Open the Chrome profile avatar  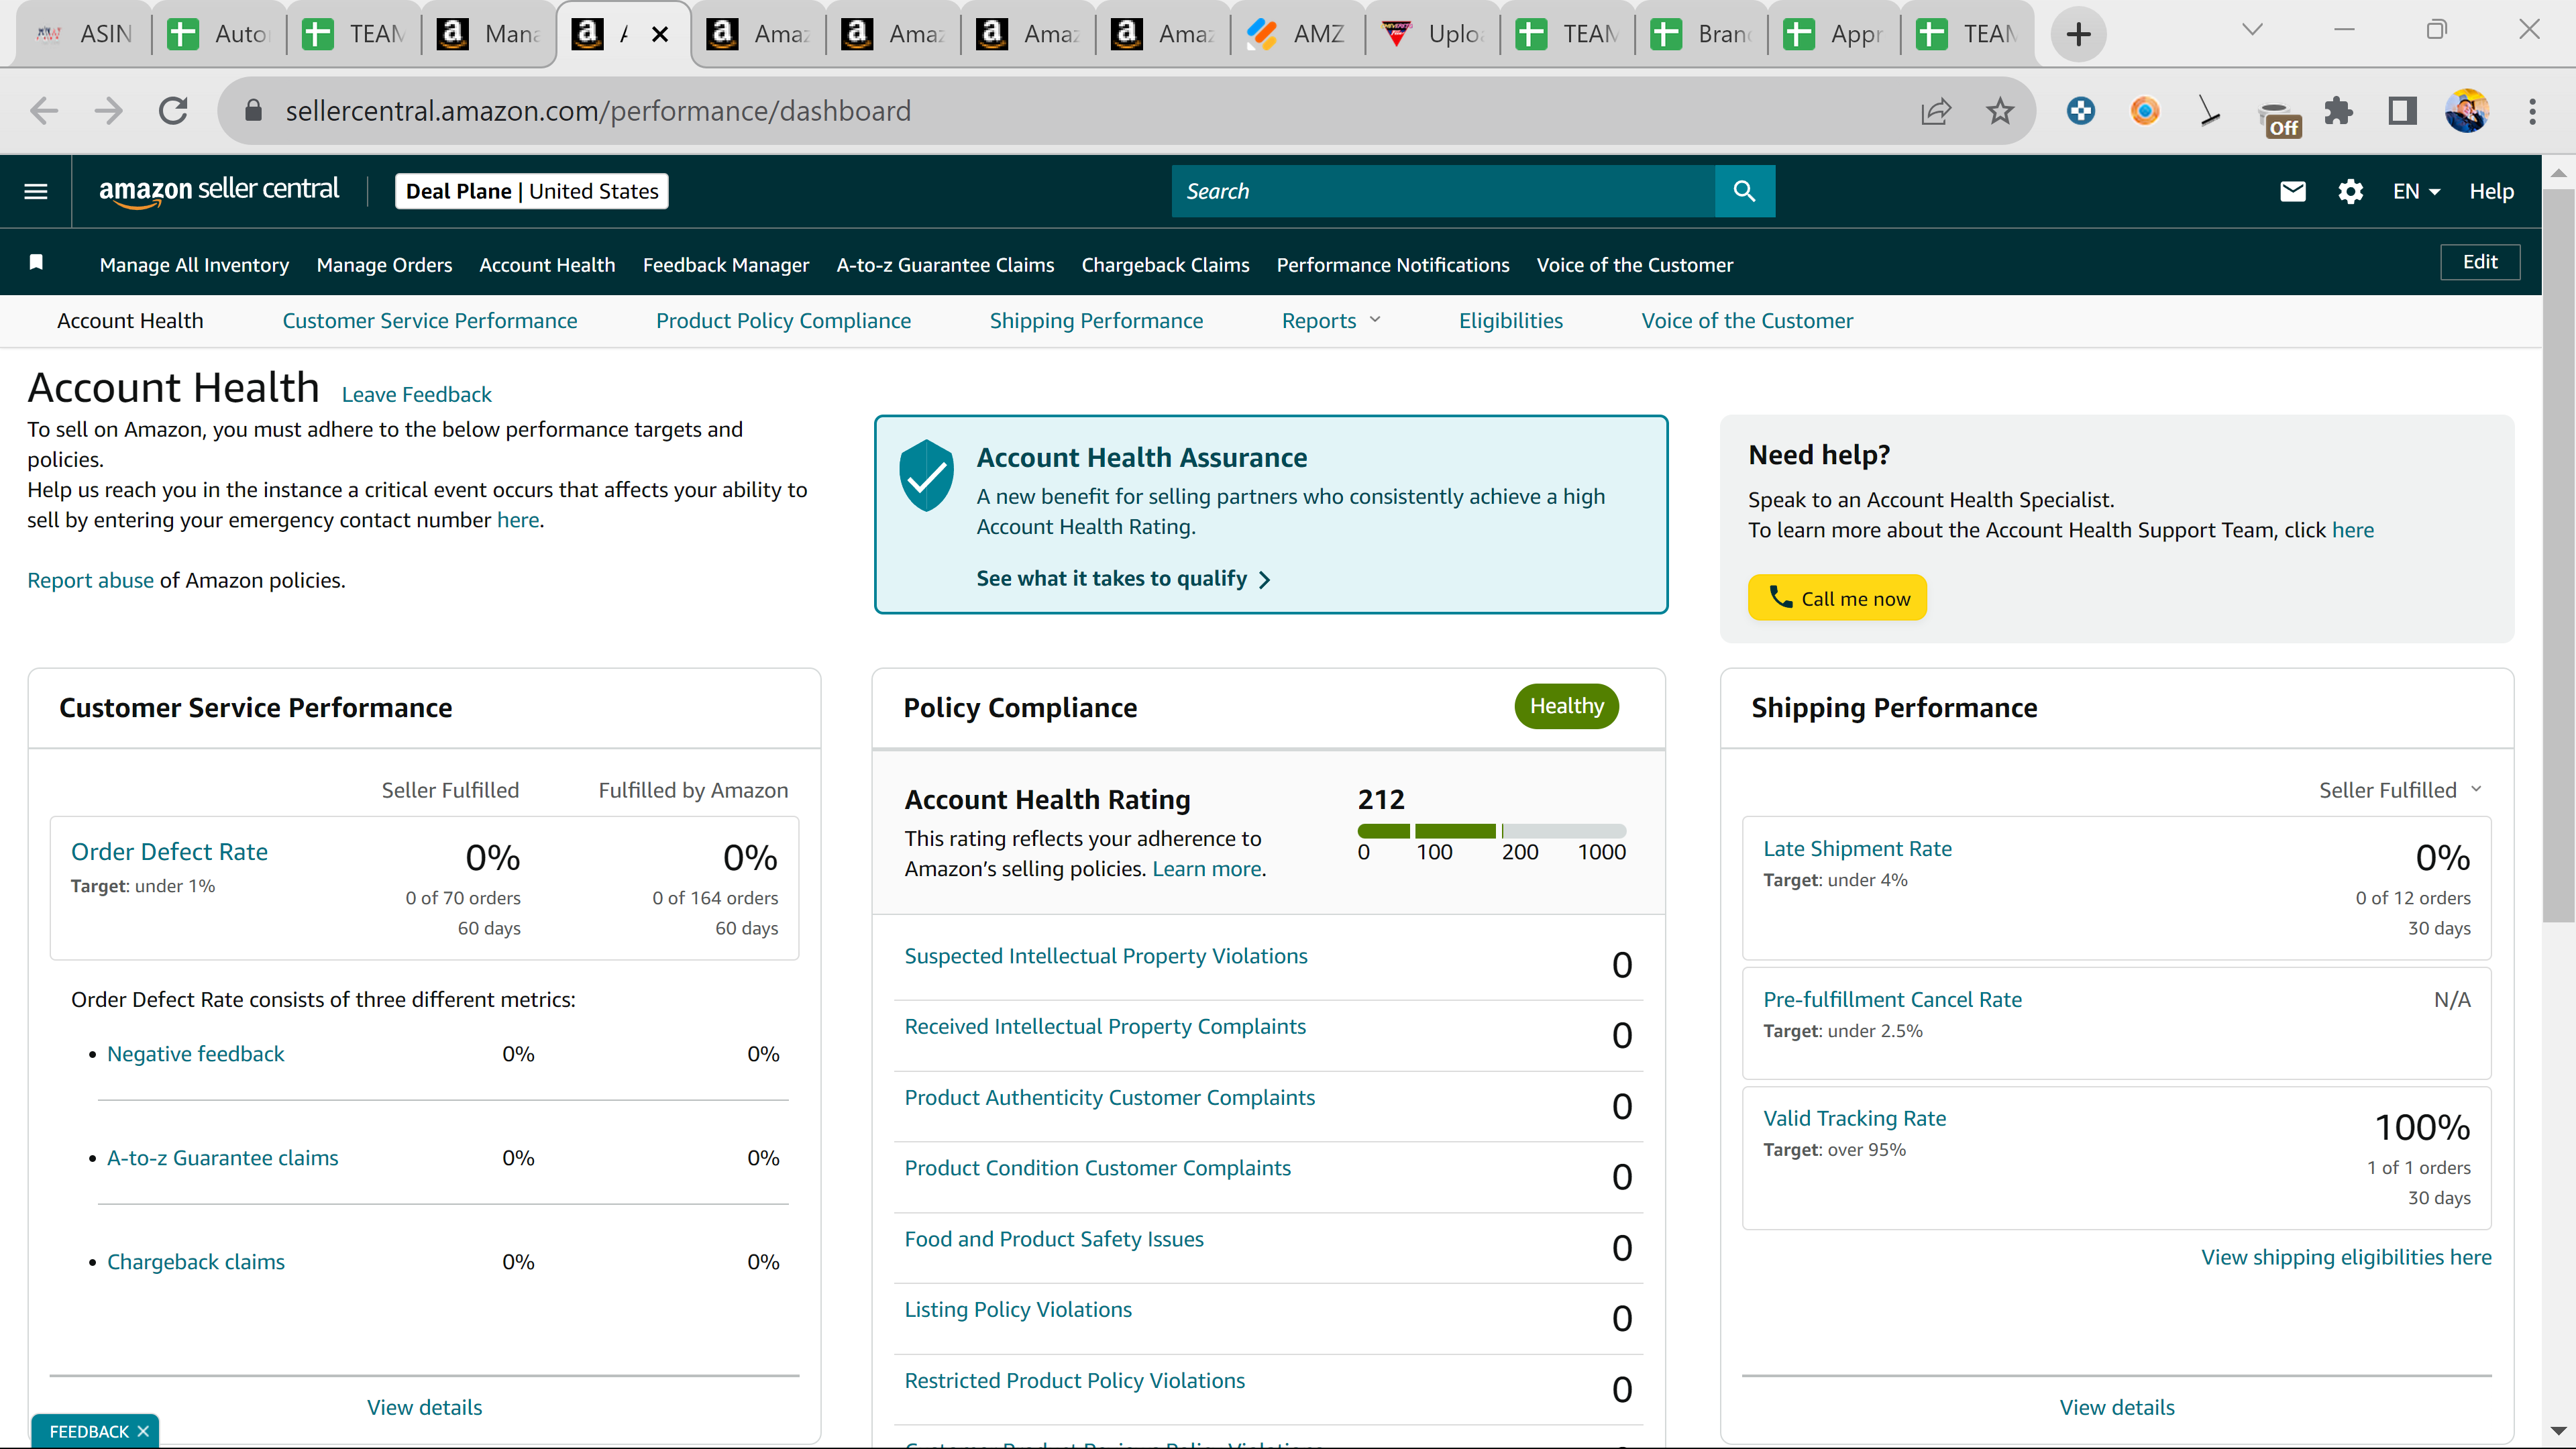(2467, 111)
